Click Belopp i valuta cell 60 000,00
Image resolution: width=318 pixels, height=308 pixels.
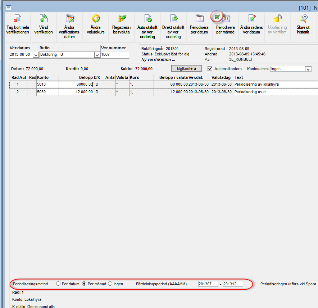[x=171, y=85]
